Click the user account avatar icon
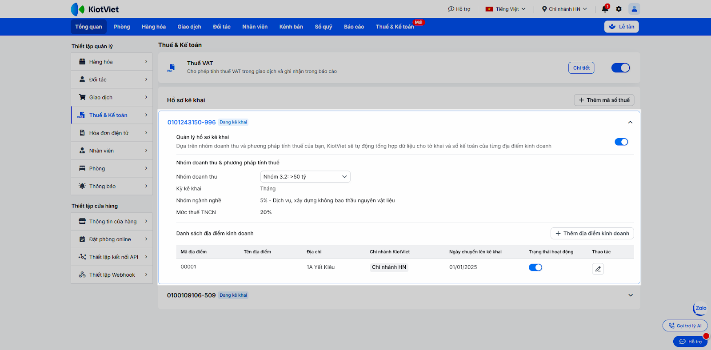This screenshot has height=350, width=711. click(x=634, y=9)
